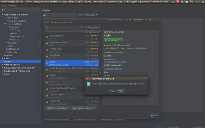The height and width of the screenshot is (128, 205).
Task: Confirm Yes in Download and Install dialog
Action: tap(112, 91)
